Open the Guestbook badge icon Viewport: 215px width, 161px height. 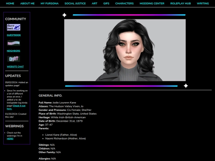(14, 27)
